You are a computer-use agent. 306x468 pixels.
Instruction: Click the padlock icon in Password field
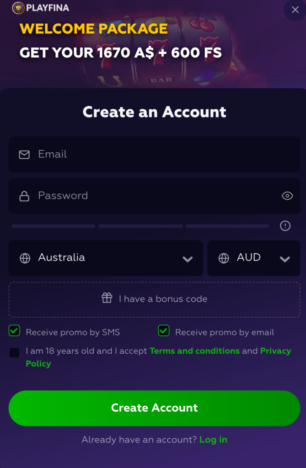[x=24, y=196]
